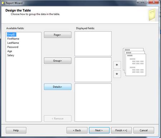Click the group fields display box
The image size is (161, 138).
93,70
